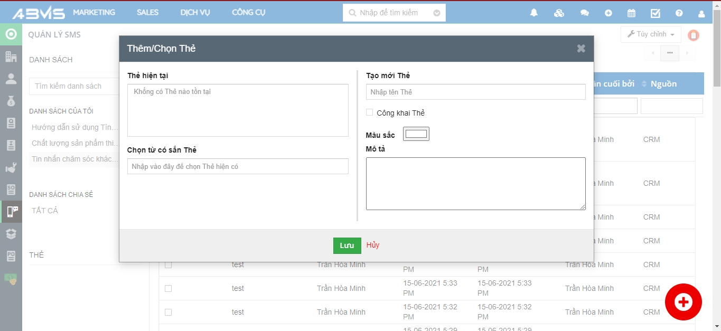Open the Màu sắc color picker
Screen dimensions: 721x331
click(416, 134)
